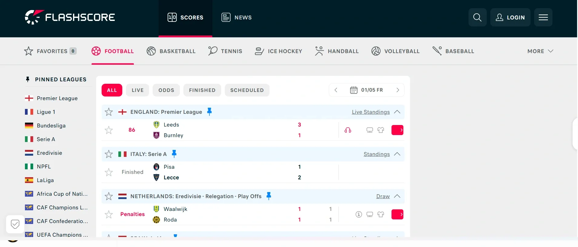Viewport: 578px width, 247px height.
Task: Click the pin icon next to Premier League header
Action: (x=209, y=112)
